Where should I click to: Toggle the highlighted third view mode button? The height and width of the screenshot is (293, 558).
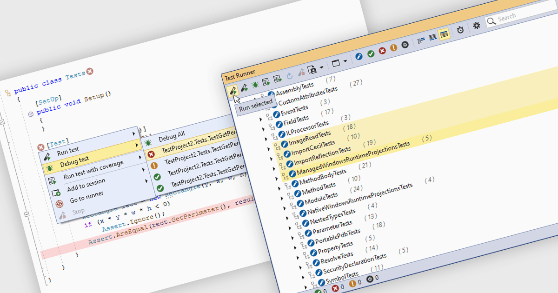tap(444, 34)
